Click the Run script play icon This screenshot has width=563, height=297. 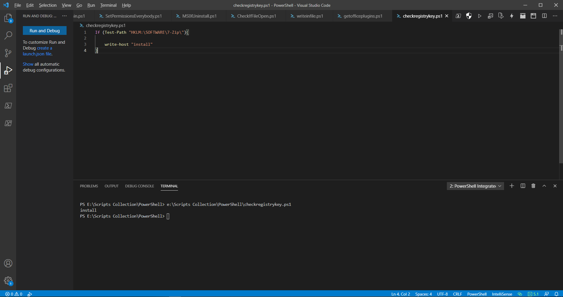pyautogui.click(x=479, y=16)
